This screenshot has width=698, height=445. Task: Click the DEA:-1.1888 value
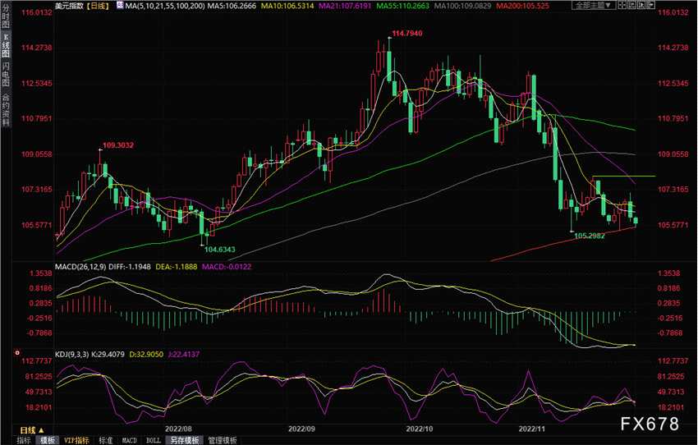pyautogui.click(x=177, y=267)
